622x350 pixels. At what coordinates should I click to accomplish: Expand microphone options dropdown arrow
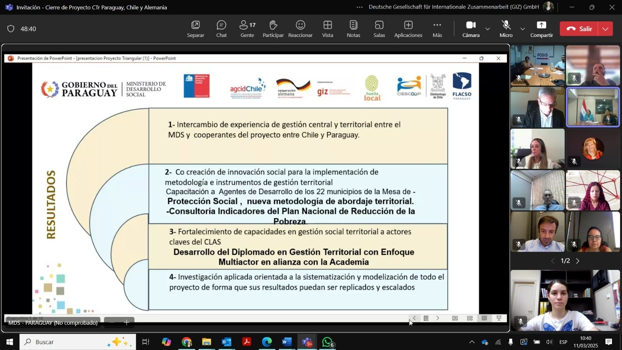point(522,29)
